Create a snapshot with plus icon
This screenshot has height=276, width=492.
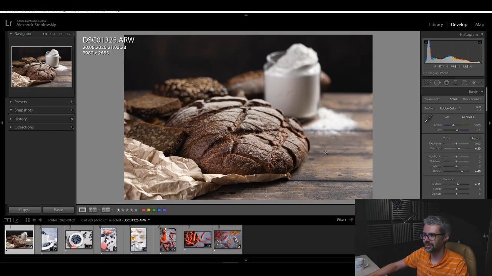click(x=71, y=110)
